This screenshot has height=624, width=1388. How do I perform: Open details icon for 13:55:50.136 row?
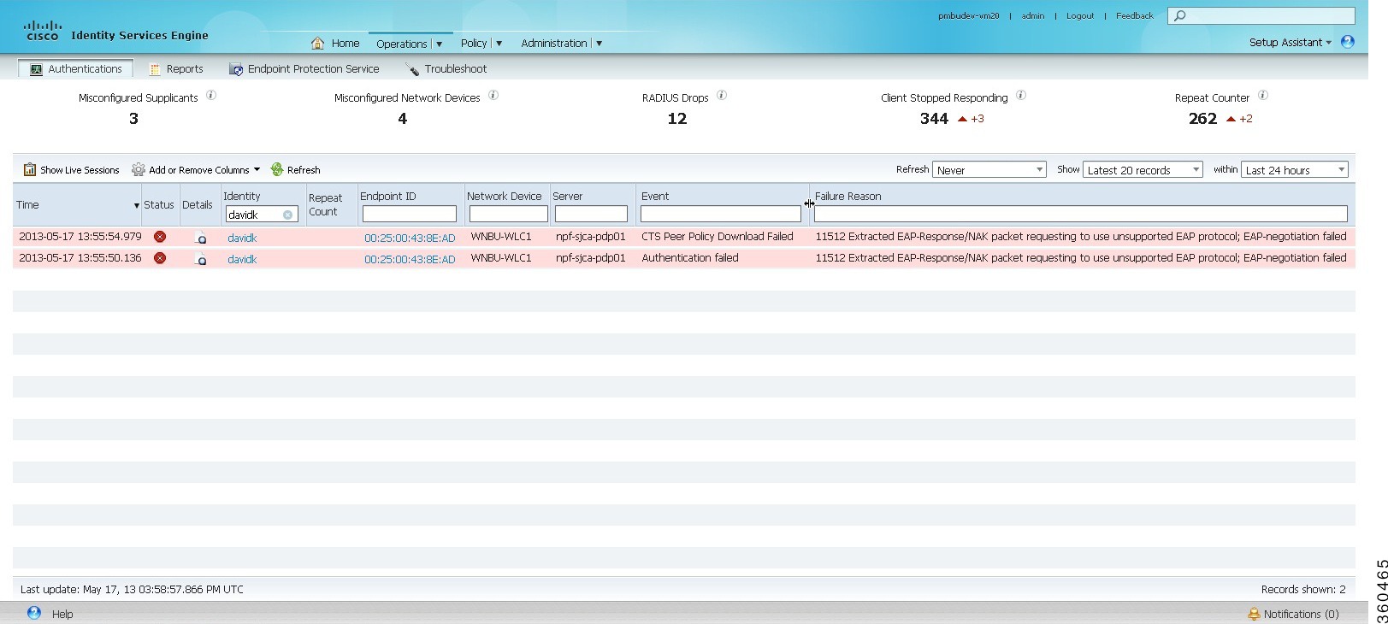[x=200, y=259]
